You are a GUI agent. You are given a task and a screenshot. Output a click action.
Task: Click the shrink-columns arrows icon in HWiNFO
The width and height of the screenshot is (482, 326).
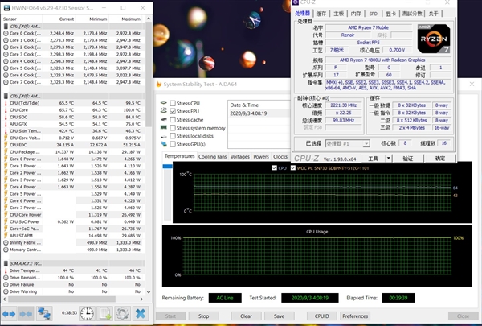[27, 312]
